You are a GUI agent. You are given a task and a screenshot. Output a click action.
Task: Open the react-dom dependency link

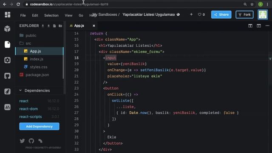(28, 109)
